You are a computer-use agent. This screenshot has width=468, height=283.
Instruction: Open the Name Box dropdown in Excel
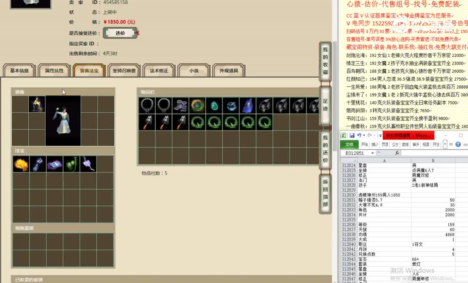click(x=372, y=153)
